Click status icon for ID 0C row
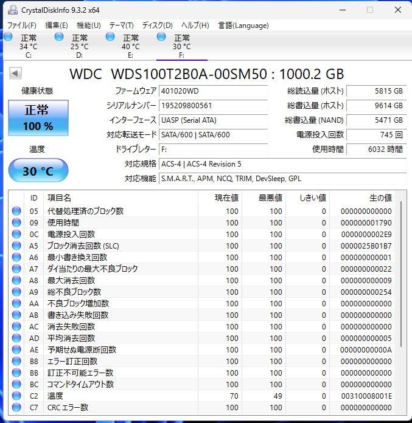This screenshot has width=412, height=423. (16, 234)
